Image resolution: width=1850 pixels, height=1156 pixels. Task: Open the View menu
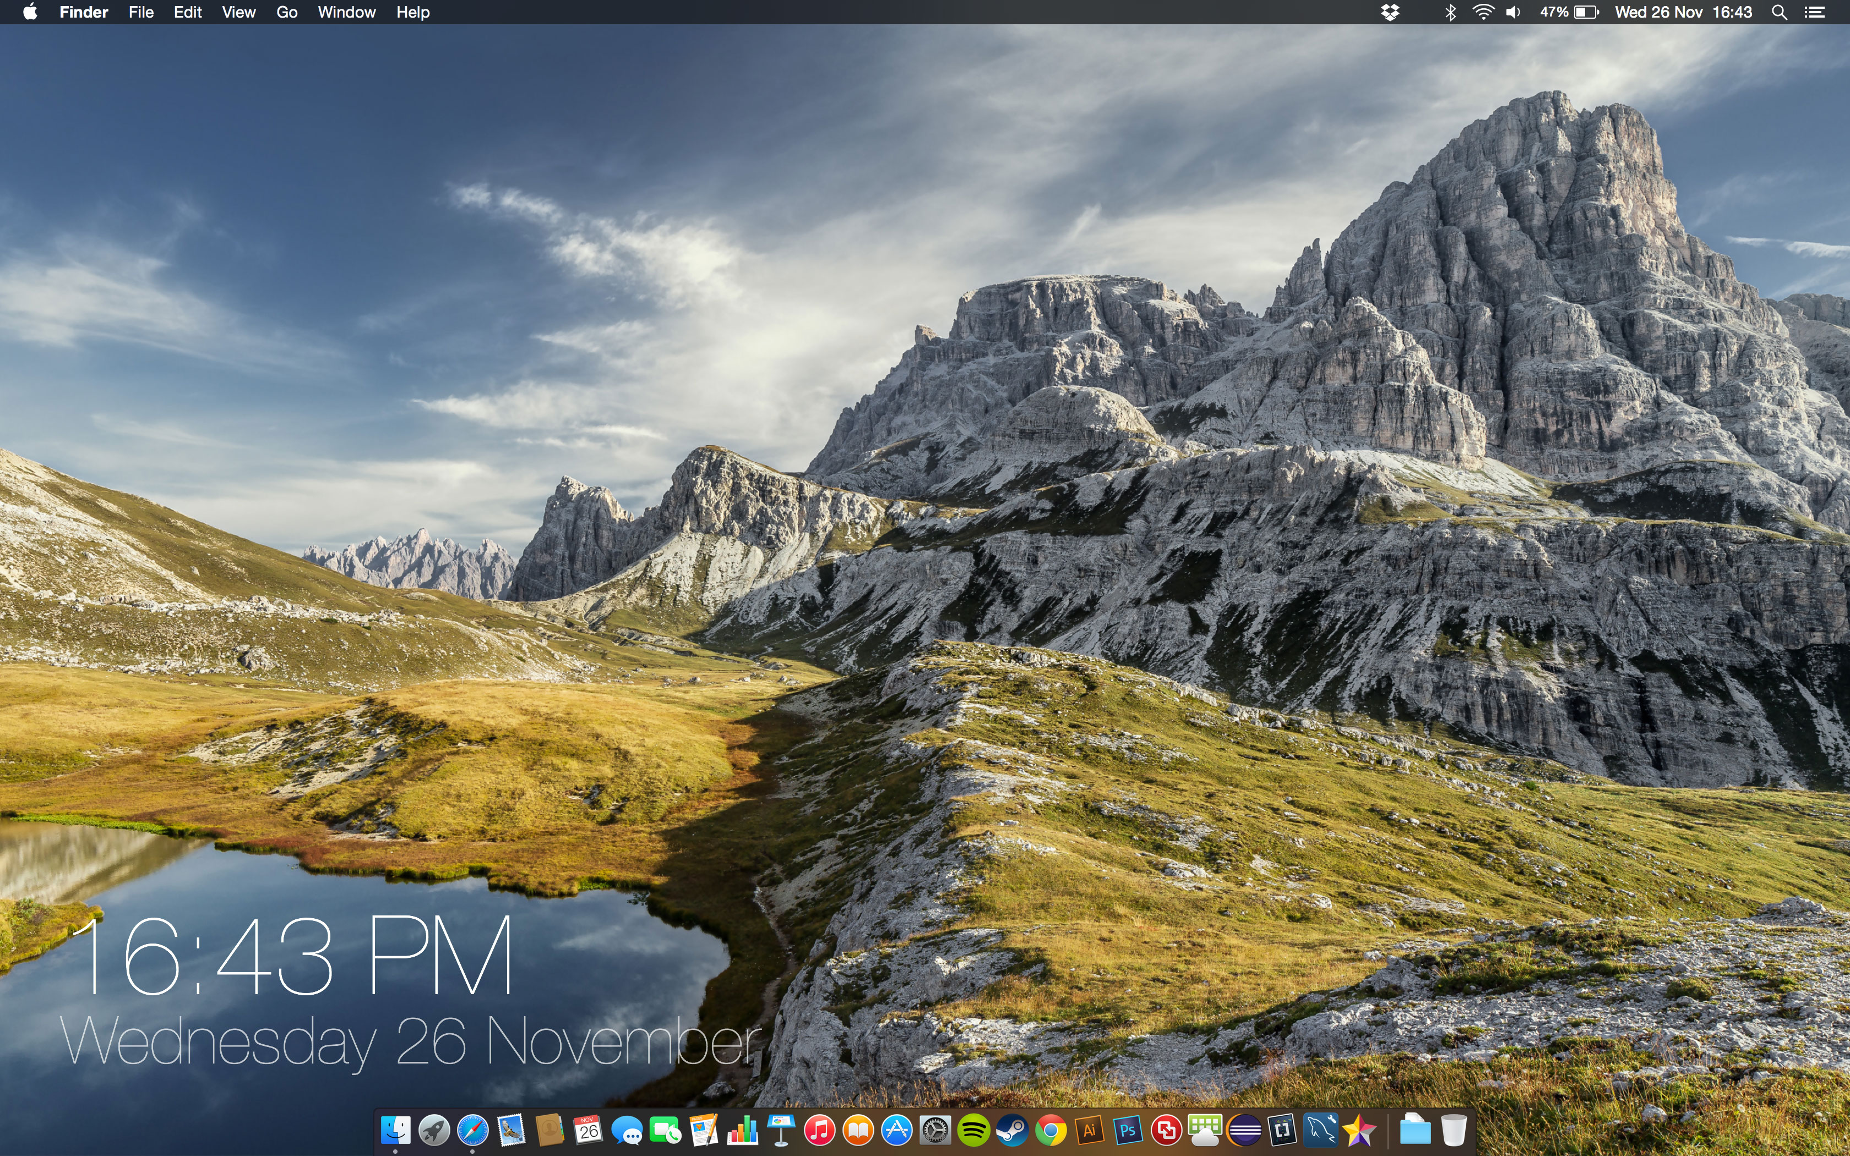238,12
